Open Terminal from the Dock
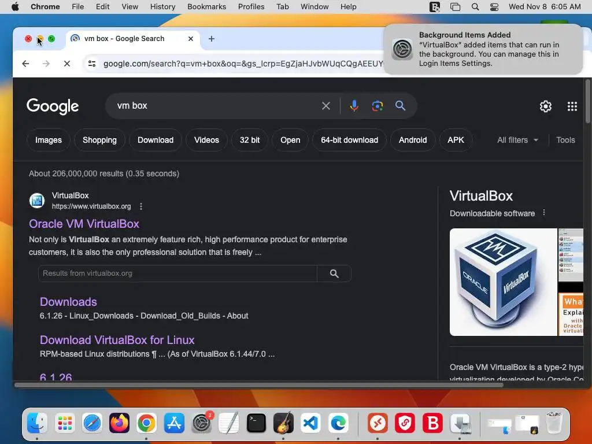Screen dimensions: 592x444 tap(256, 423)
